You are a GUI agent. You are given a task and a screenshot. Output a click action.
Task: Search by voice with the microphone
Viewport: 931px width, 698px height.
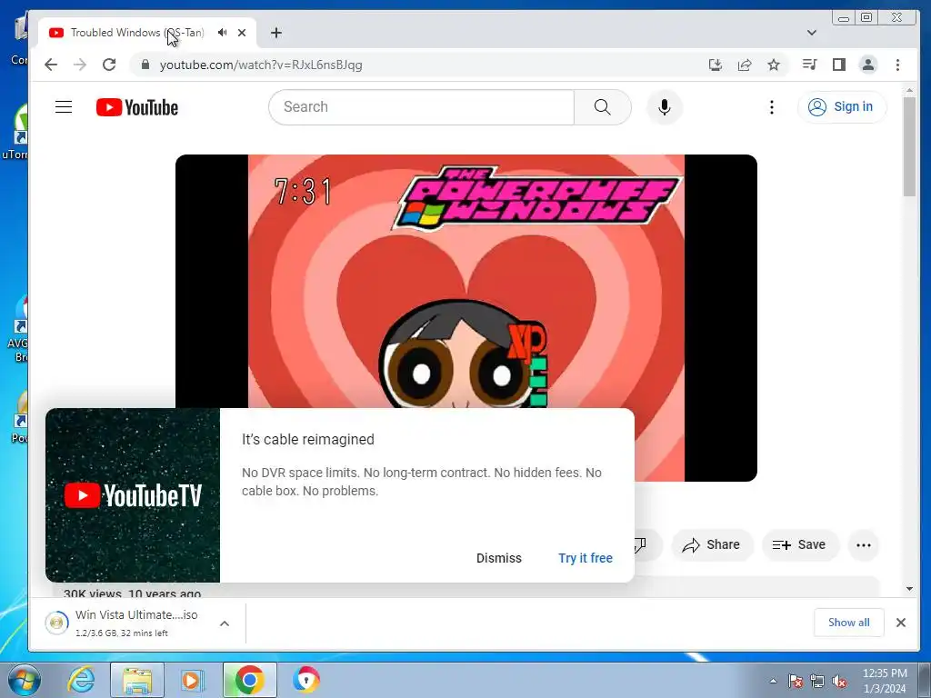point(665,107)
